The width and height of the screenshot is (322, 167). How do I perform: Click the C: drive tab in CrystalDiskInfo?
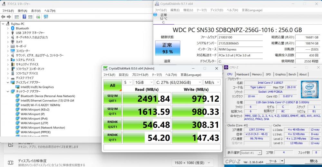point(164,19)
